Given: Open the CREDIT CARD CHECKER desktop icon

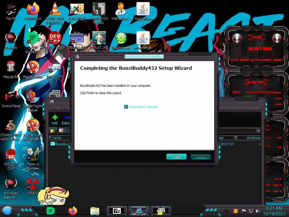Looking at the screenshot, I should (x=77, y=42).
